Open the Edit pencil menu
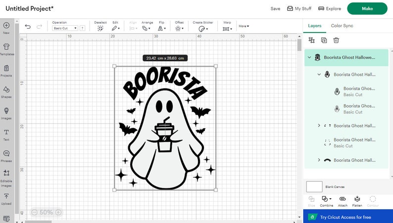393x223 pixels. [x=115, y=28]
